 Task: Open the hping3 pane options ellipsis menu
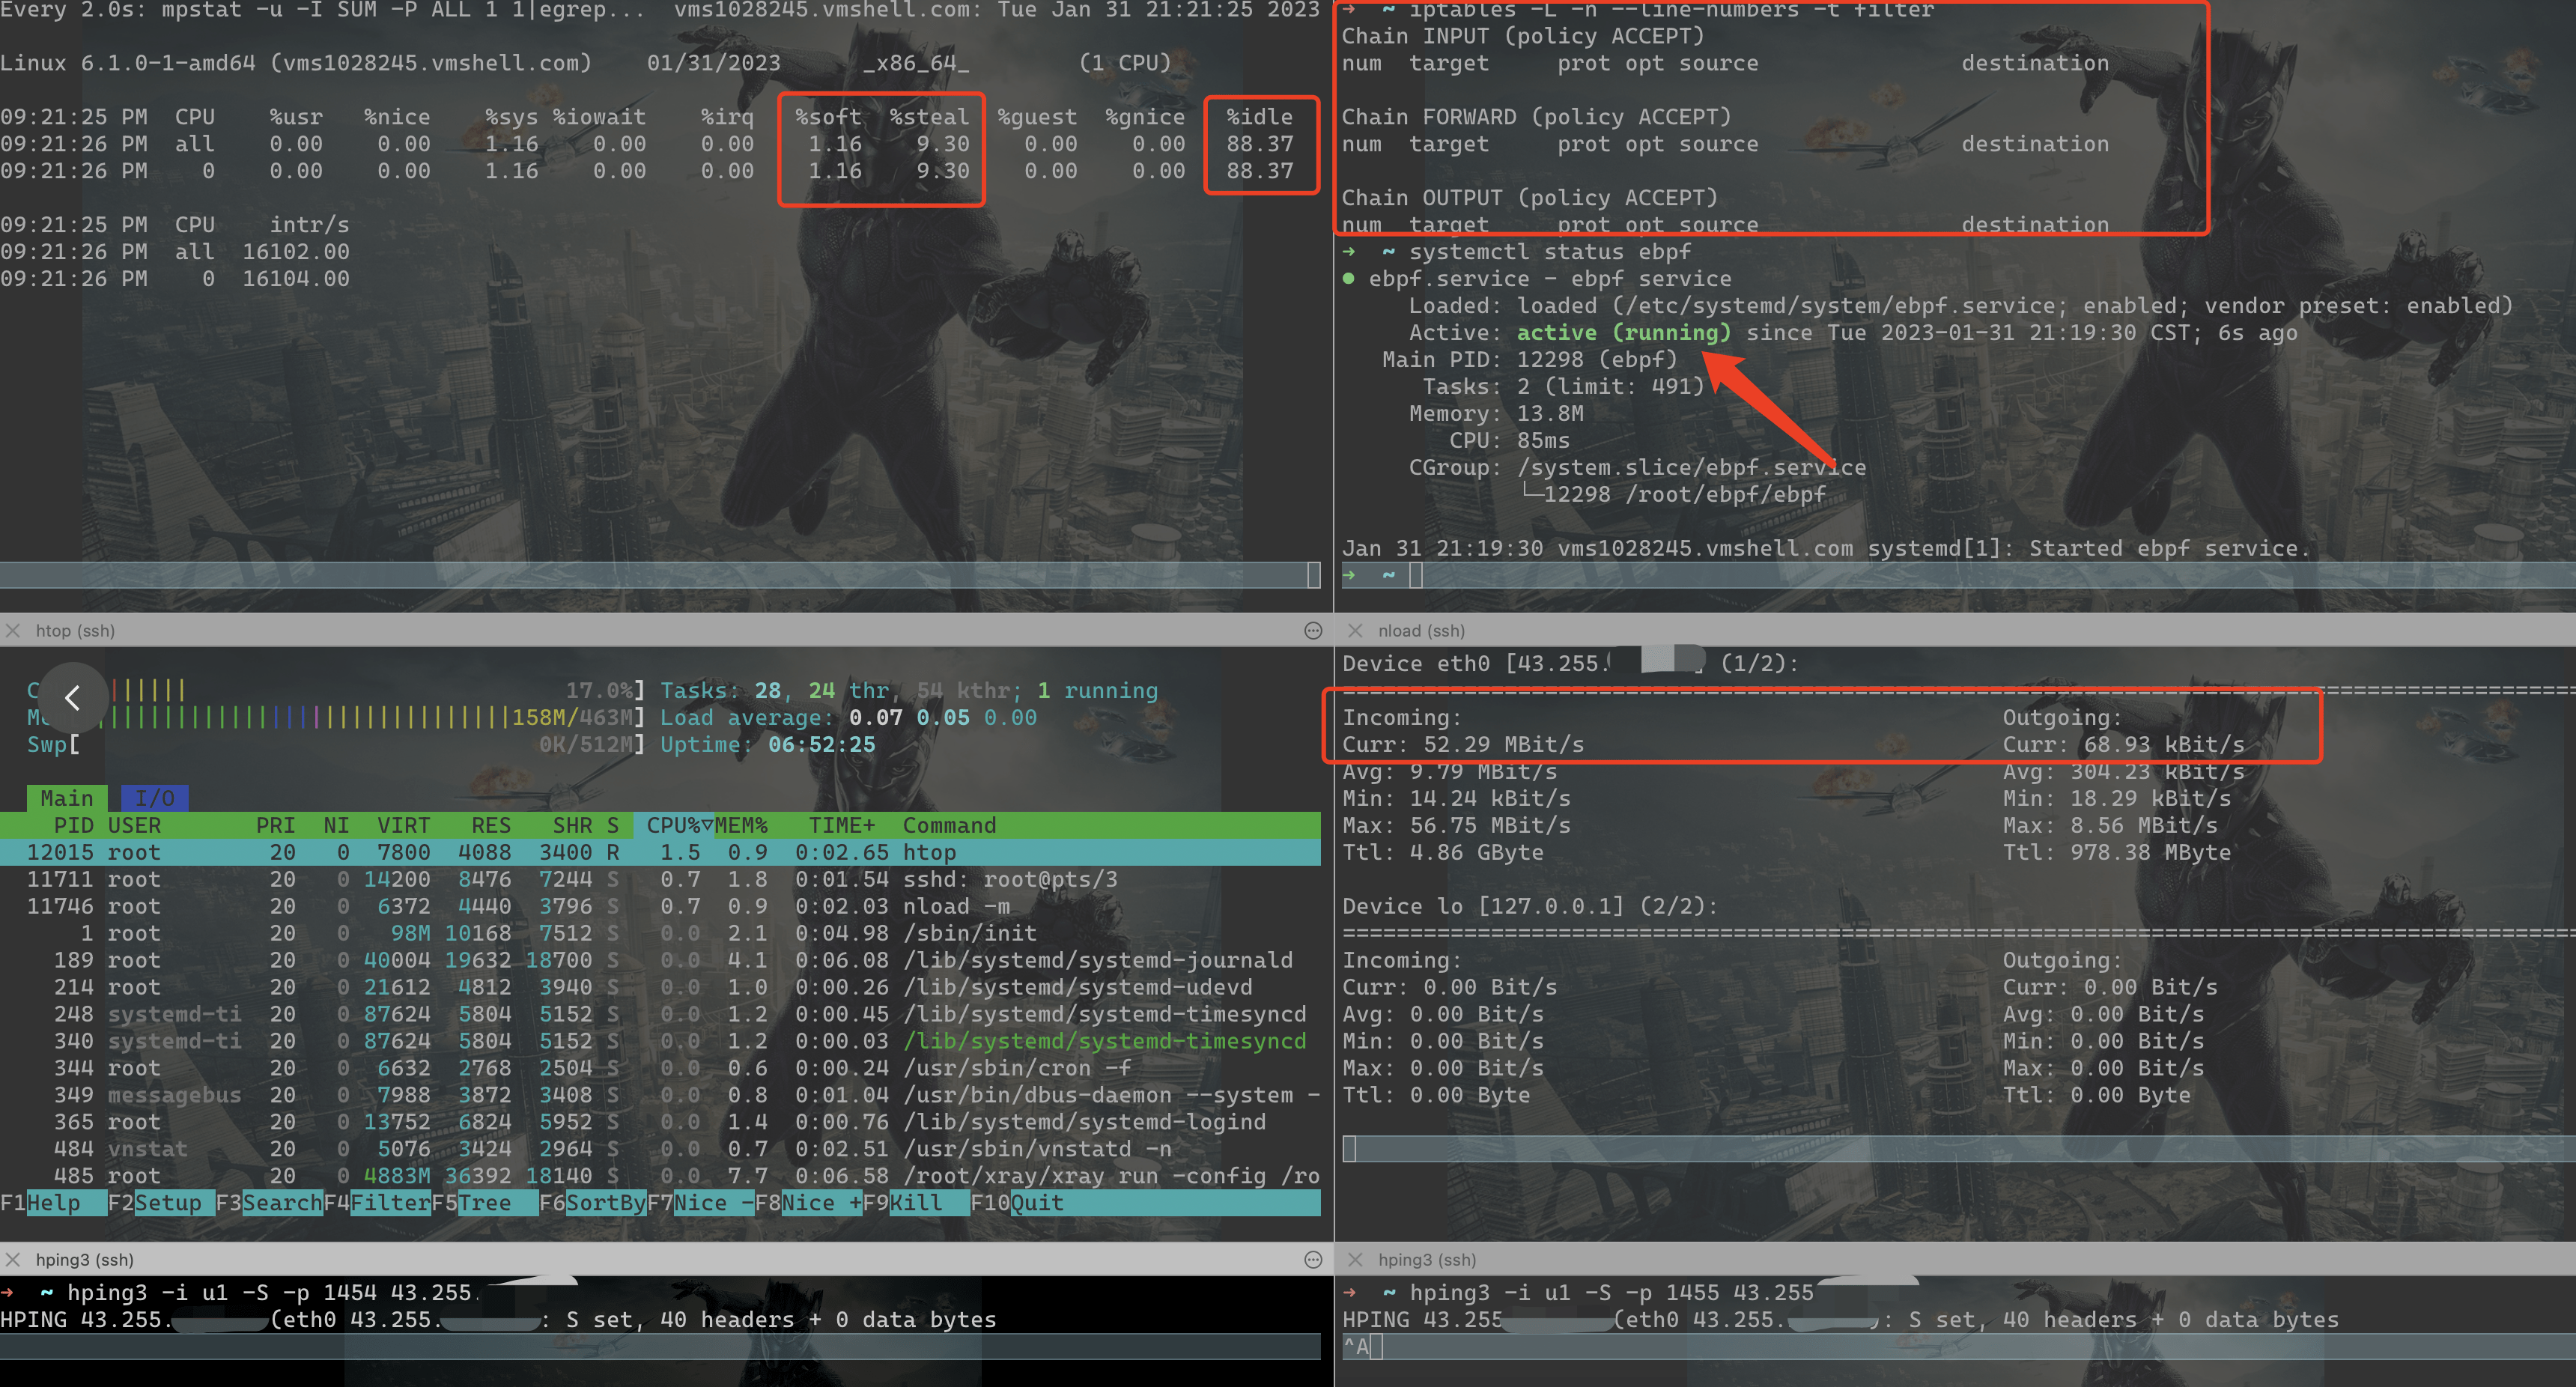coord(1313,1259)
